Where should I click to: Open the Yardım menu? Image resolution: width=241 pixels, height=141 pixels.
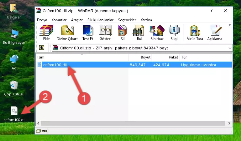click(146, 20)
